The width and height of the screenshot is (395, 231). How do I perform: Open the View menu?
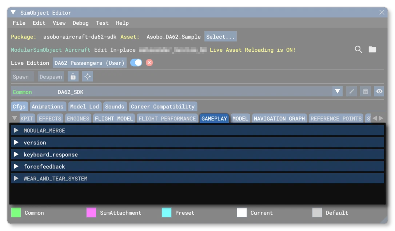click(59, 23)
